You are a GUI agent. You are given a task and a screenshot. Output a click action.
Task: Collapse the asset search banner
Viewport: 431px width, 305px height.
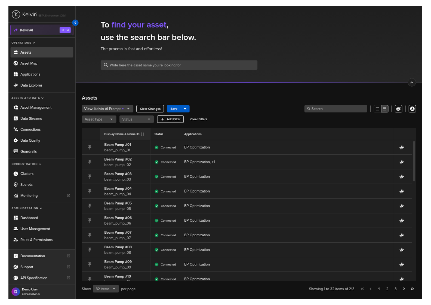click(412, 82)
